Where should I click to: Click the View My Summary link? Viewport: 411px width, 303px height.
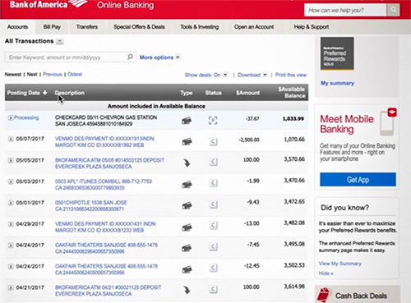pos(340,264)
